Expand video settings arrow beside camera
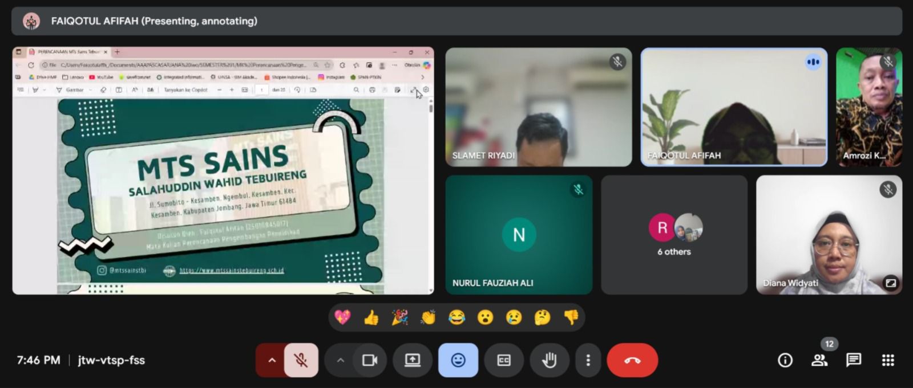The image size is (913, 388). pyautogui.click(x=340, y=360)
